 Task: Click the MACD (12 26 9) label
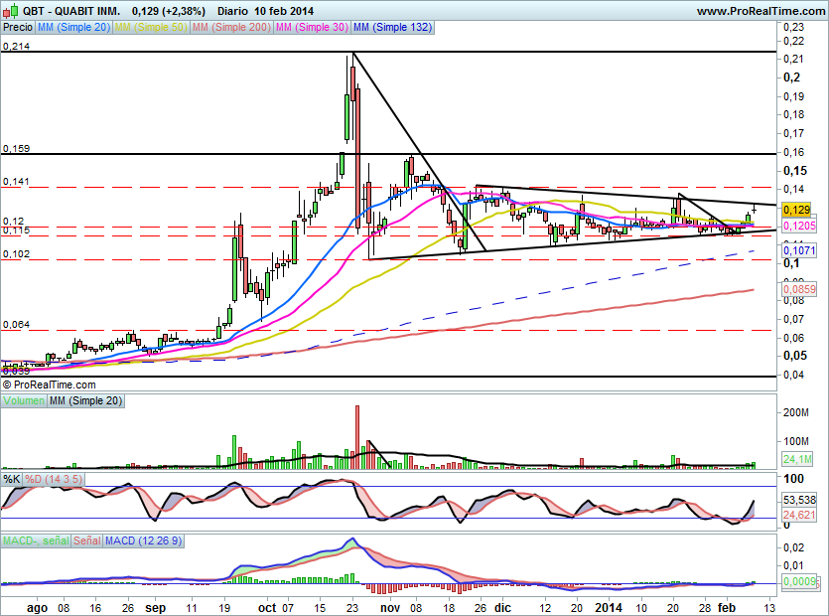click(x=143, y=540)
